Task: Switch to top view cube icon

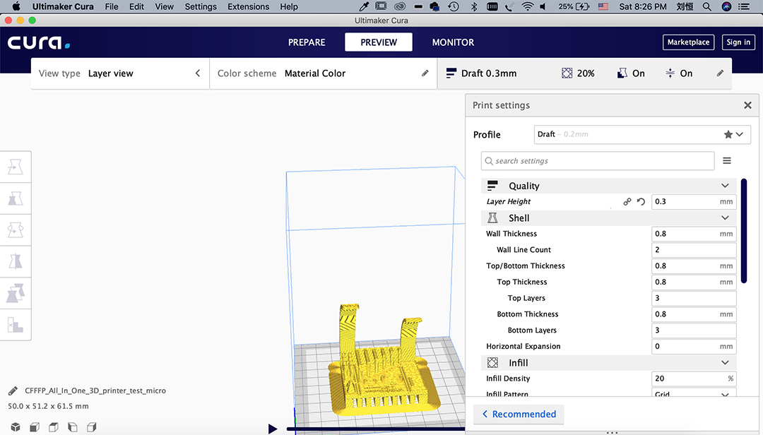Action: pyautogui.click(x=54, y=427)
